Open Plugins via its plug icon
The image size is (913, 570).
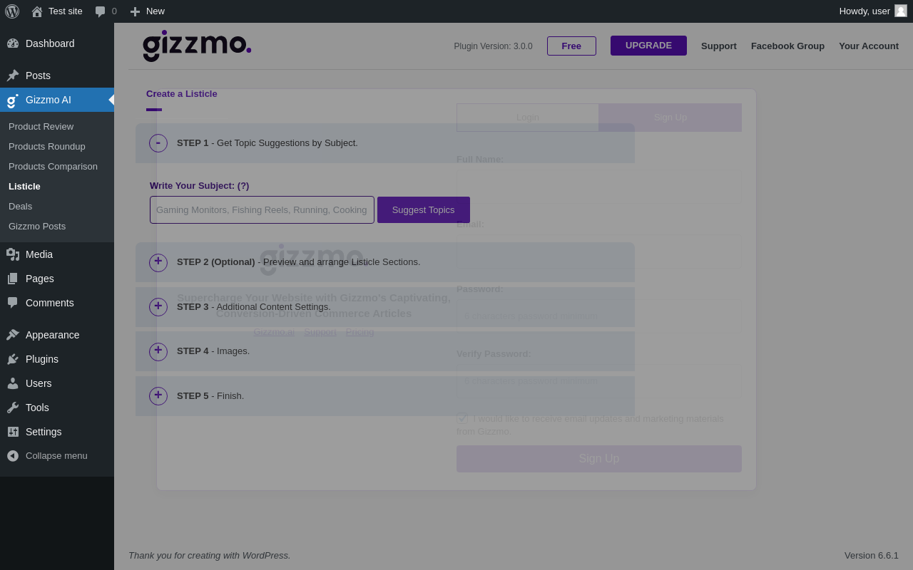13,359
